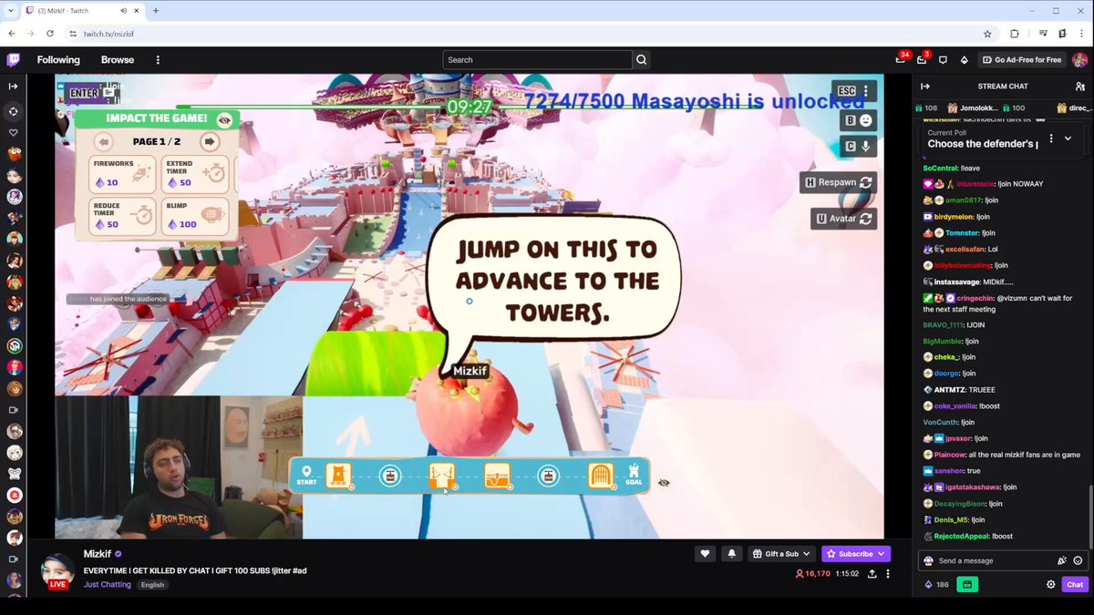Open the emote picker smiley in message box
This screenshot has width=1094, height=615.
tap(1078, 560)
